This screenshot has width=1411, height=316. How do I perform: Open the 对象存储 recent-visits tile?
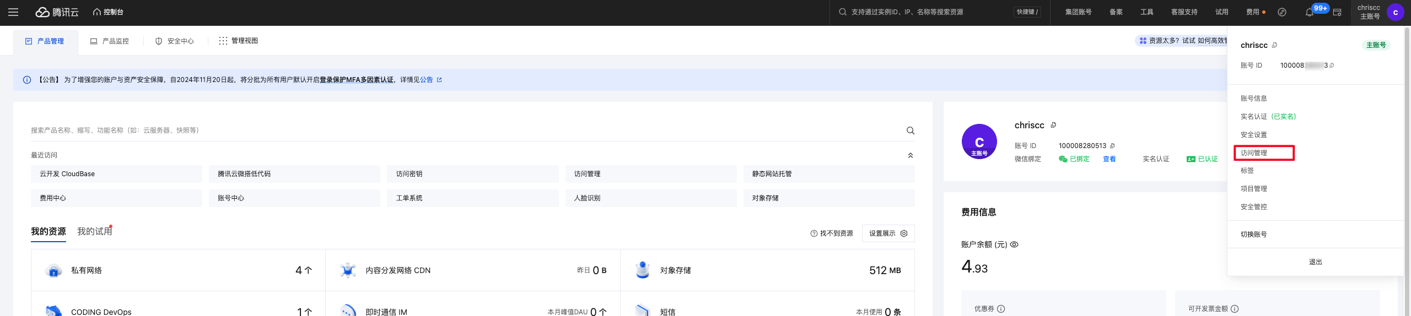829,198
